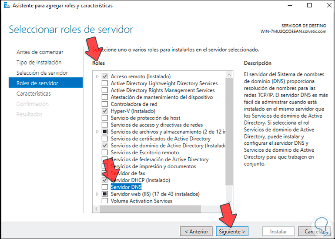Image resolution: width=335 pixels, height=239 pixels.
Task: Check Servicios de Escritorio remoto
Action: 105,153
